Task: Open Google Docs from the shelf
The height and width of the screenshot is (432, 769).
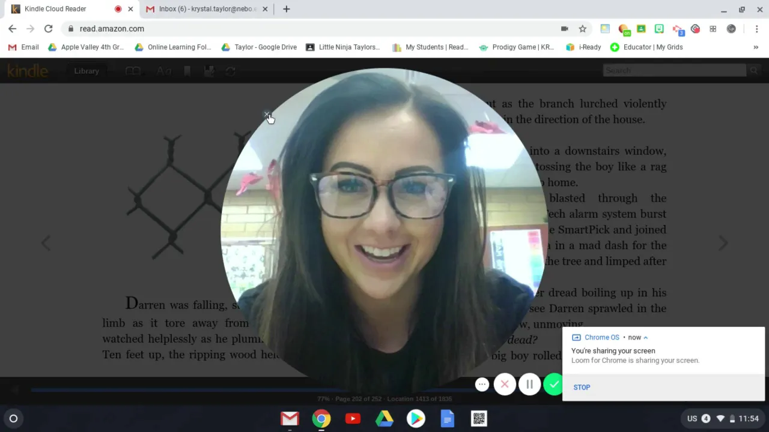Action: click(448, 418)
